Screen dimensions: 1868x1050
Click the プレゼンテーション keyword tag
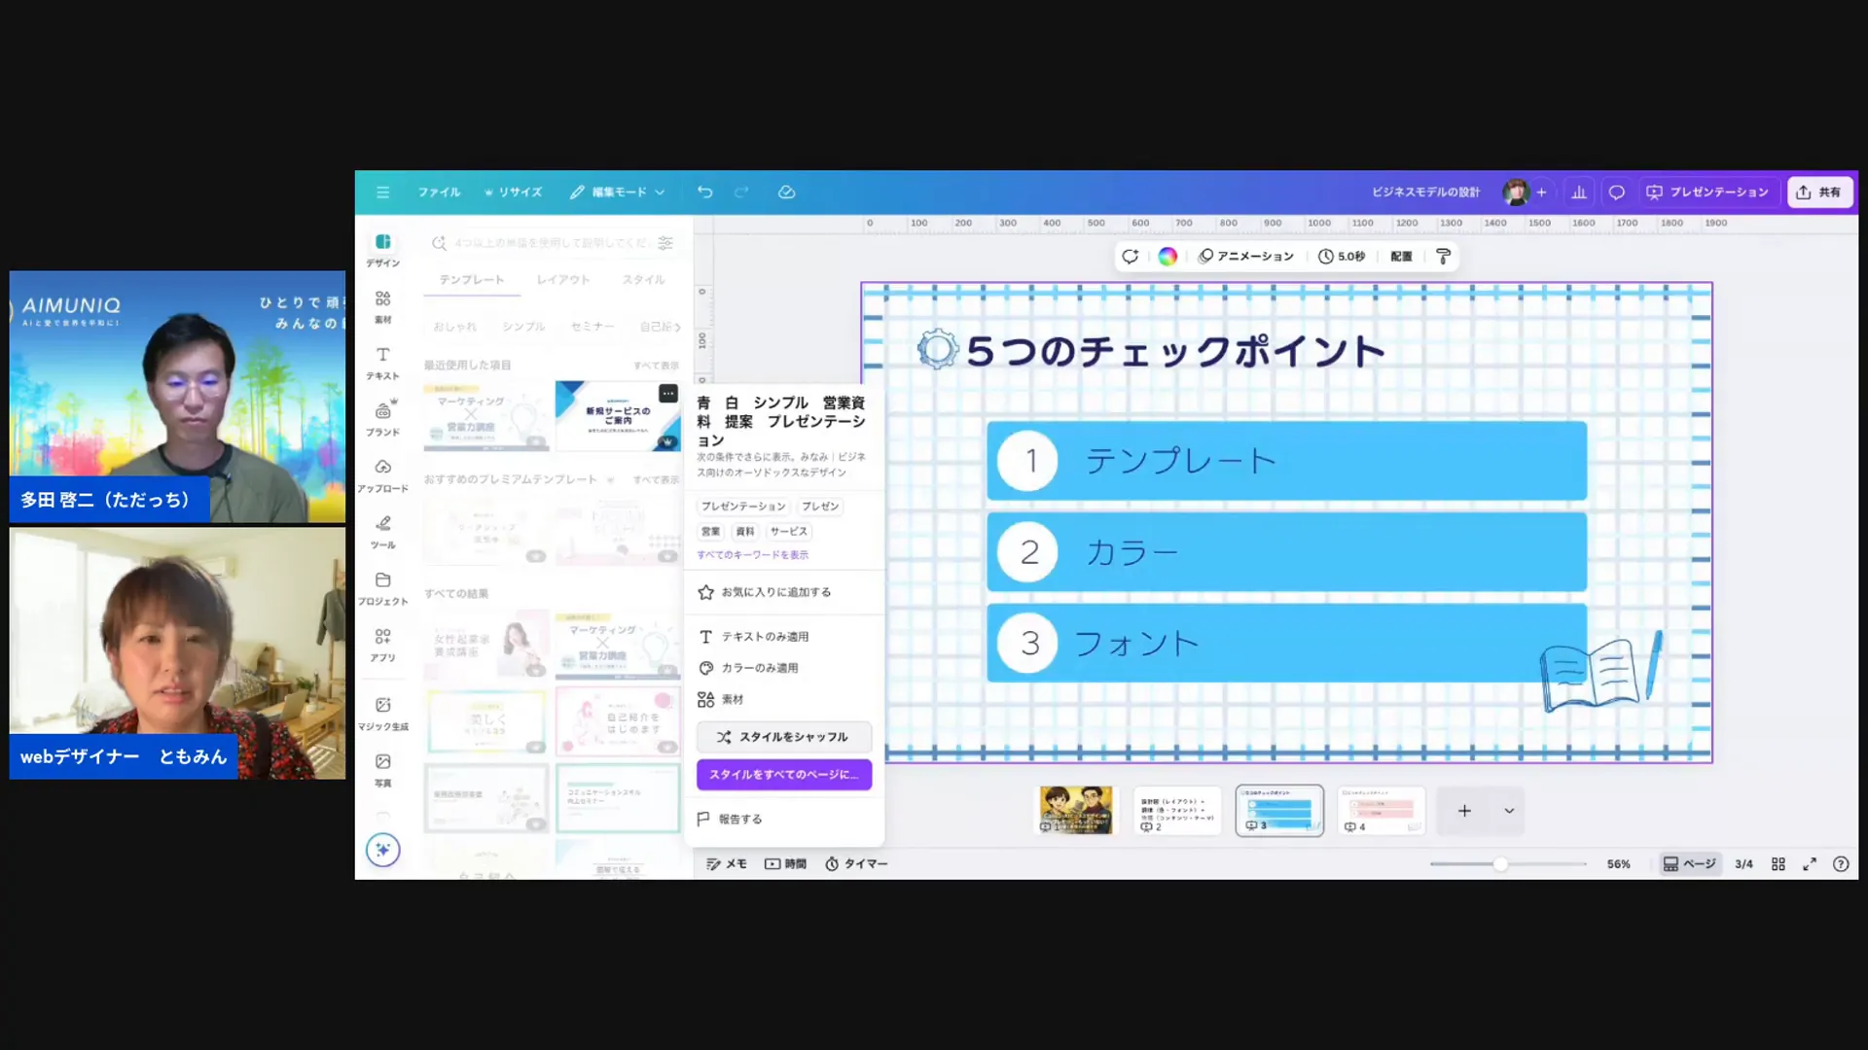coord(743,507)
